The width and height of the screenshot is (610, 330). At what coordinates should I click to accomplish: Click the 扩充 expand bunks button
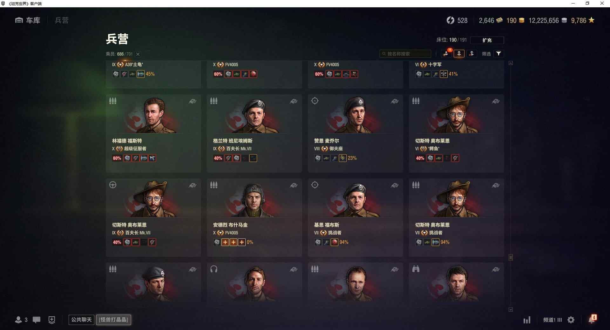point(487,40)
